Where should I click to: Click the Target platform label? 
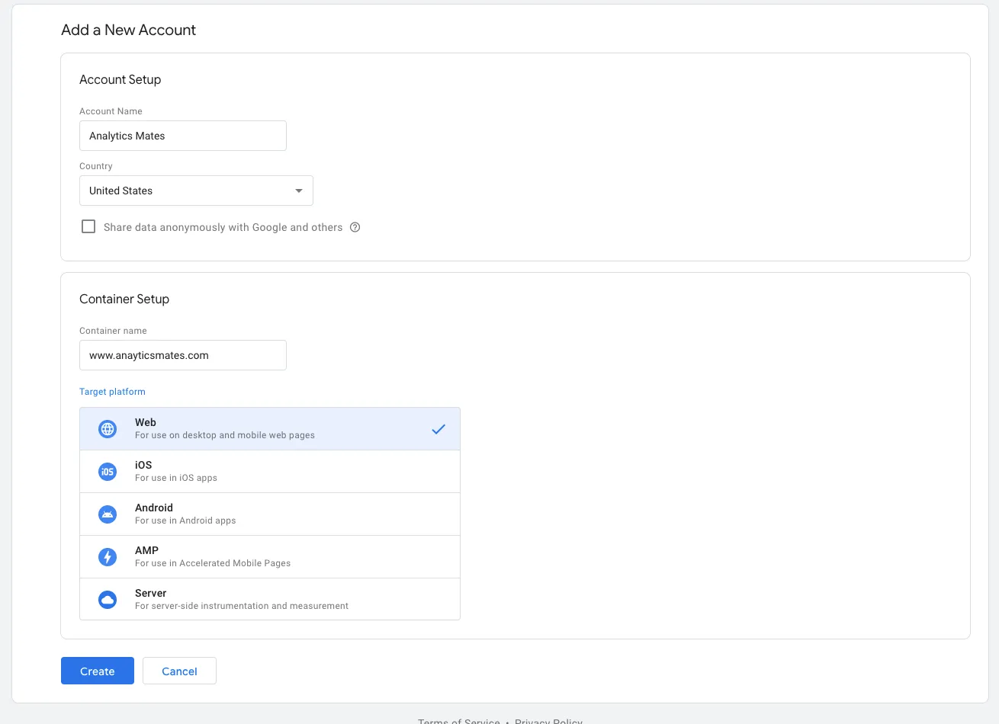click(112, 392)
